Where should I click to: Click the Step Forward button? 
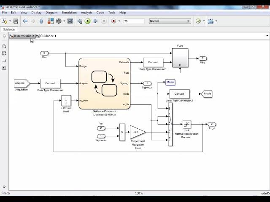coord(96,21)
